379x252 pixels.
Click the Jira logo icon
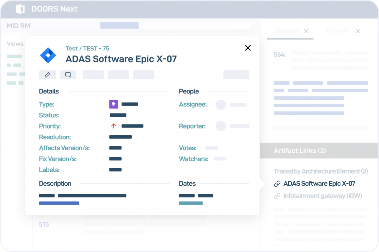pos(48,55)
